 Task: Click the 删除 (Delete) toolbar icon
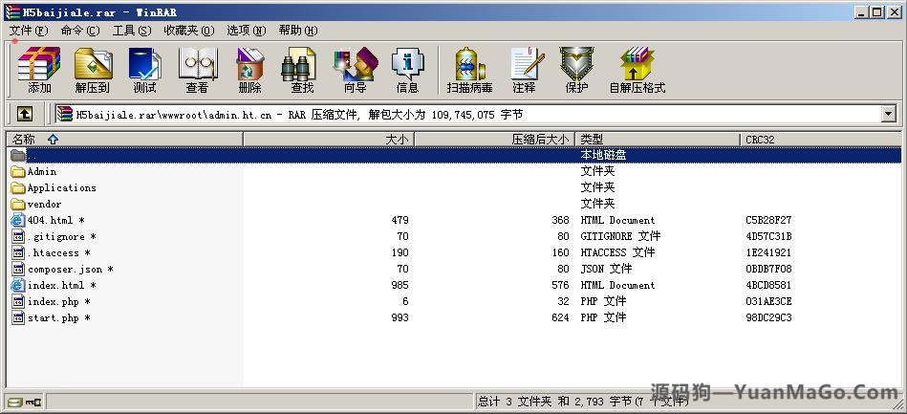249,64
